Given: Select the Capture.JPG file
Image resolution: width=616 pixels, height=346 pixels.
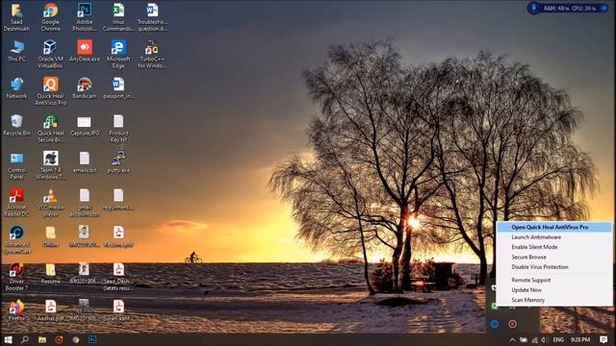Looking at the screenshot, I should point(84,125).
